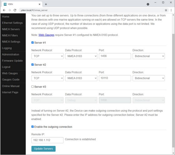Viewport: 175px width, 155px height.
Task: Expand Server #1 Direction dropdown
Action: [x=148, y=56]
